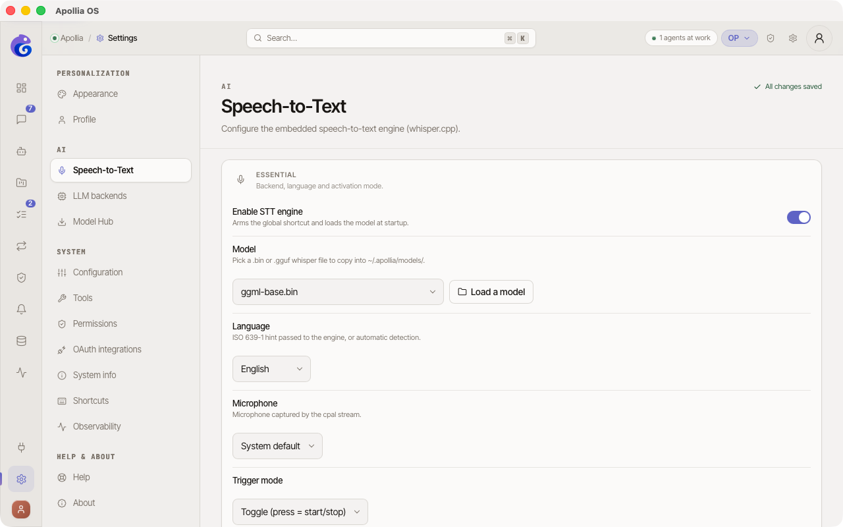Open the database icon in left rail

click(x=21, y=341)
